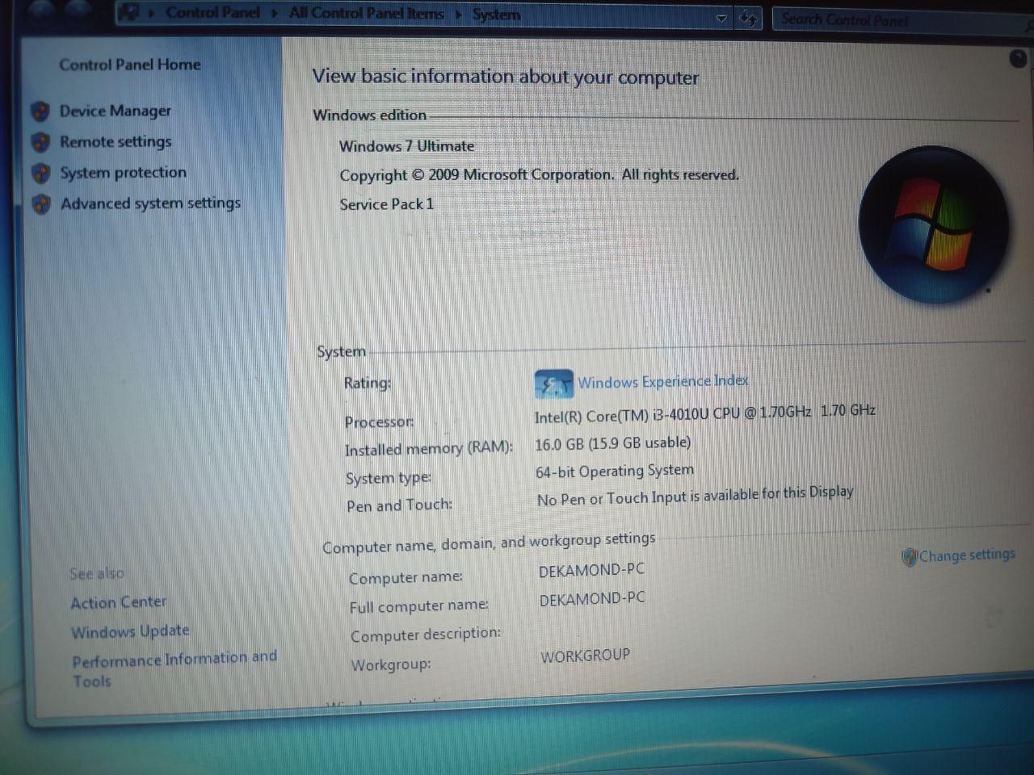Open Windows Update under See also

(x=130, y=631)
